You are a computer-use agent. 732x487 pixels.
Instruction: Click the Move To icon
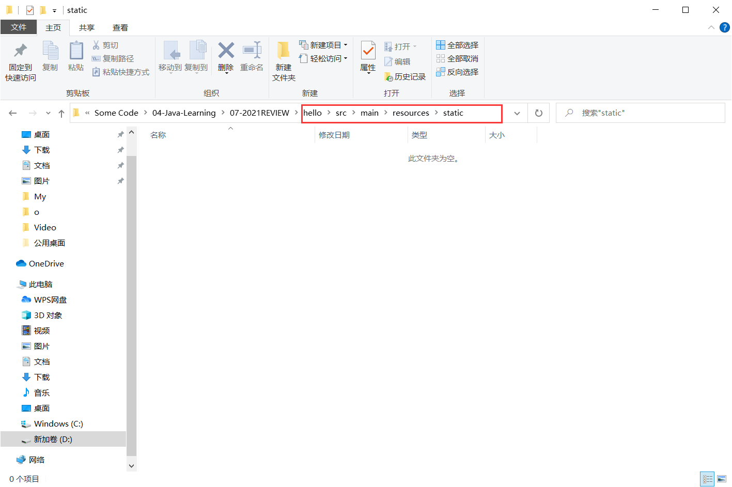click(x=172, y=51)
